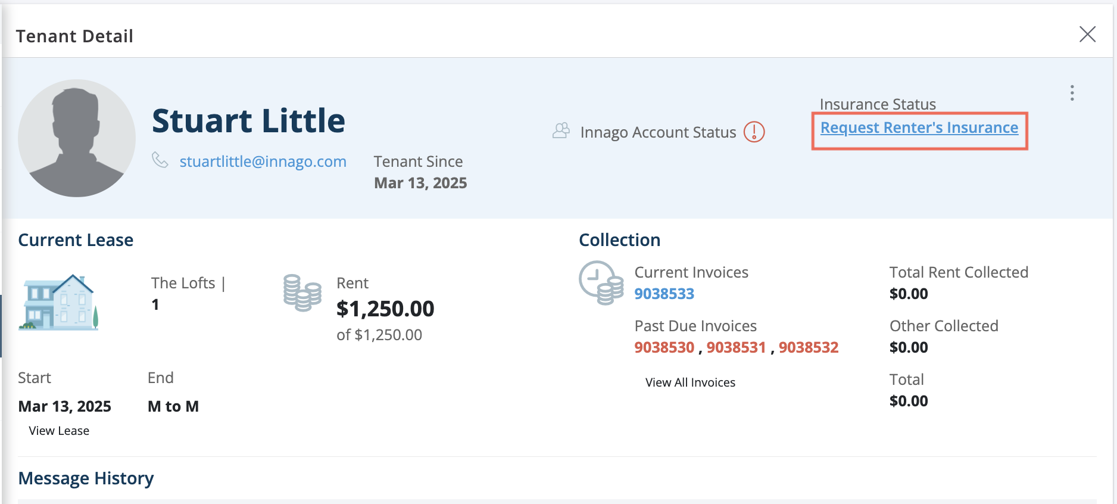Click the house illustration for The Lofts
The width and height of the screenshot is (1117, 504).
58,302
